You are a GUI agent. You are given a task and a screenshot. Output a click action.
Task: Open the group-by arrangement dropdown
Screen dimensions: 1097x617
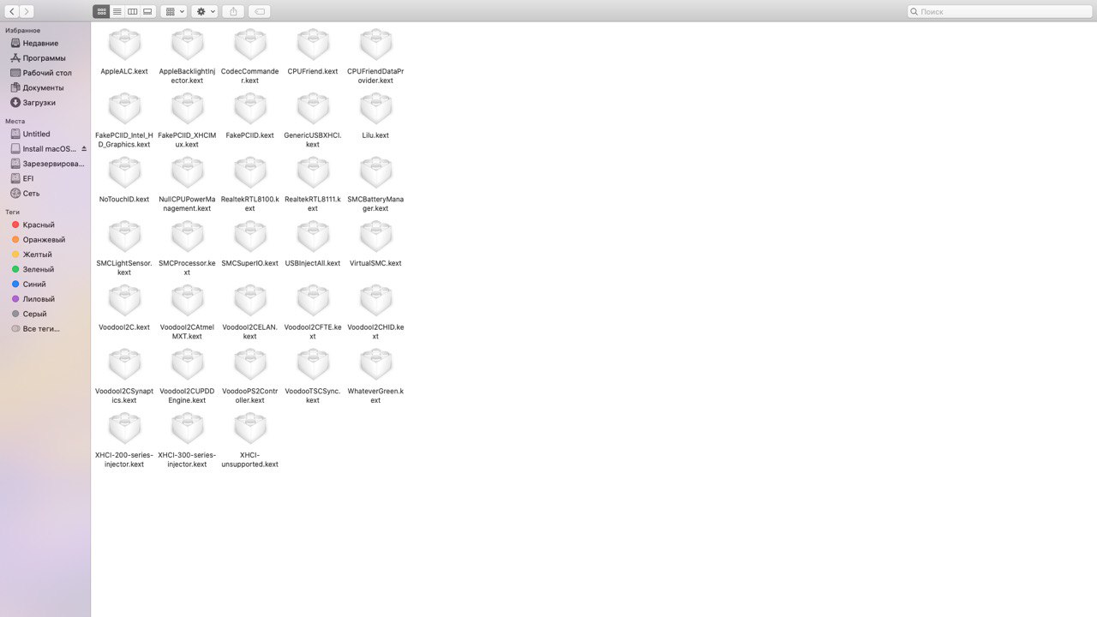(173, 11)
